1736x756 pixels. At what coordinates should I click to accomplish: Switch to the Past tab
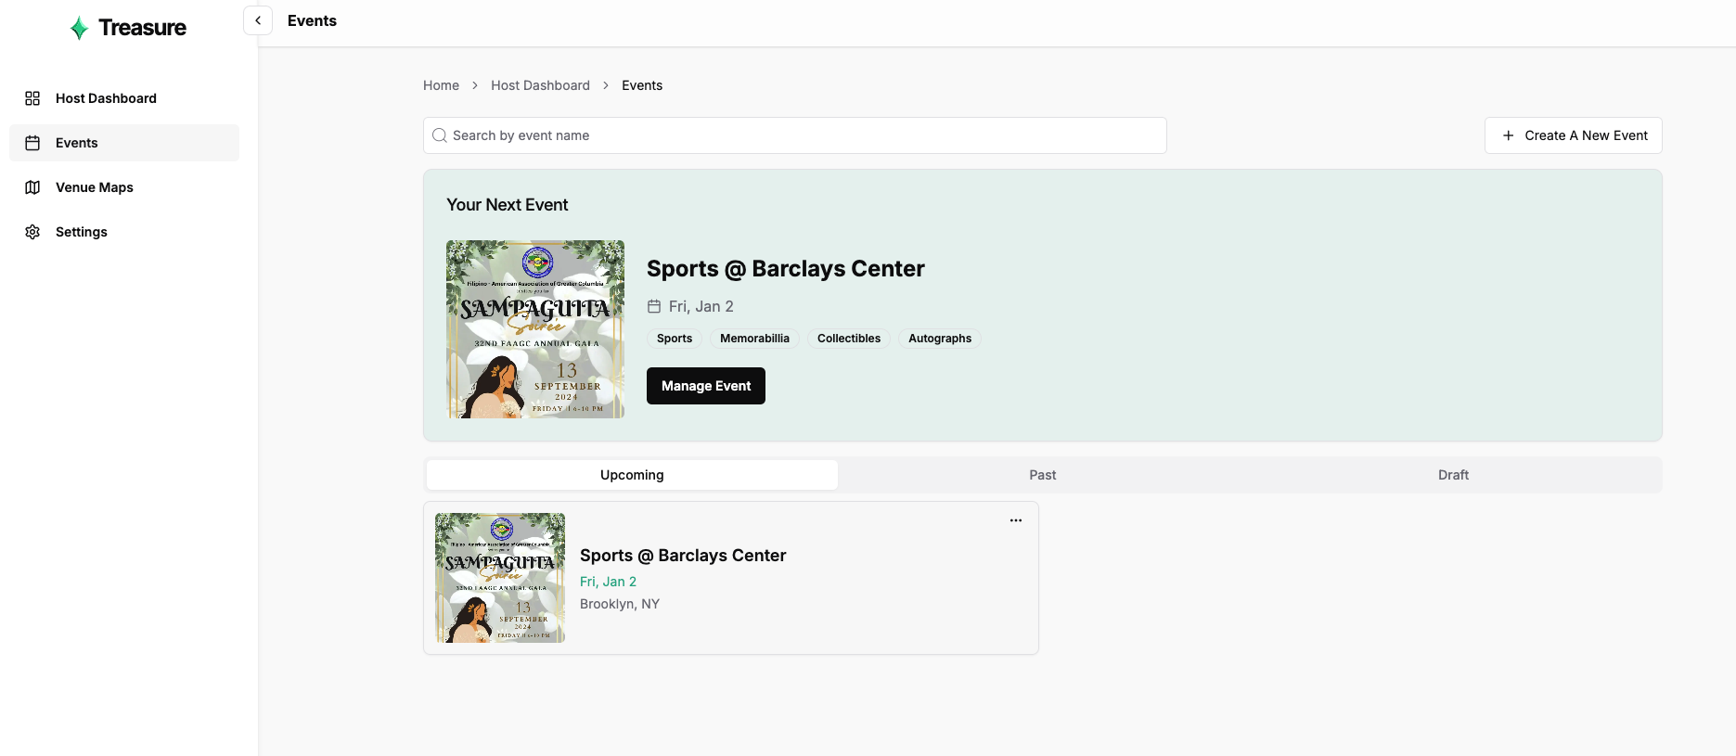coord(1043,475)
